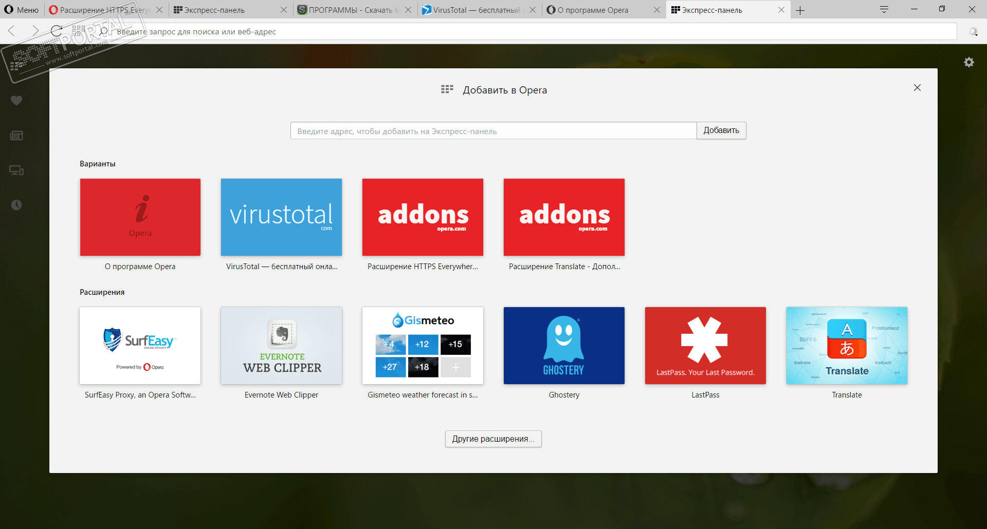Go back with the back arrow
Image resolution: width=987 pixels, height=529 pixels.
pyautogui.click(x=12, y=31)
